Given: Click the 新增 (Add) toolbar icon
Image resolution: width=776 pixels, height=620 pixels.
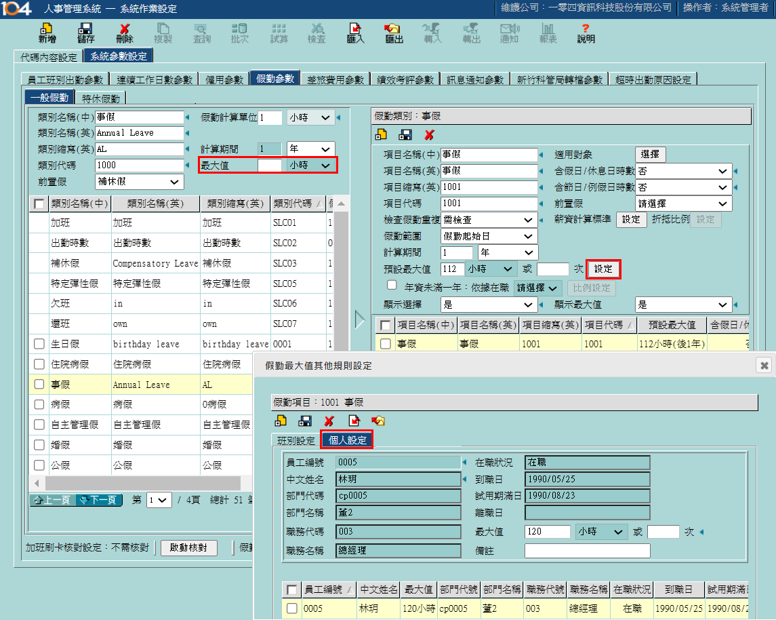Looking at the screenshot, I should pos(47,33).
